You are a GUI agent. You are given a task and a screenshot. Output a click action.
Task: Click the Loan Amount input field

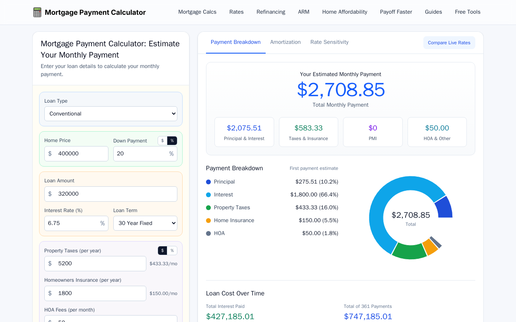[111, 194]
